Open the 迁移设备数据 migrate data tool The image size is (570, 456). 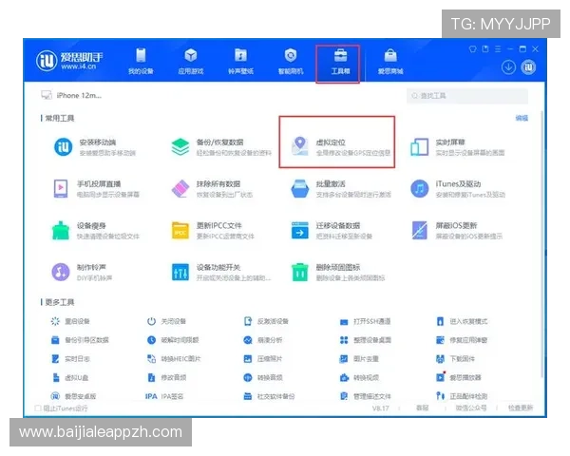click(x=332, y=231)
